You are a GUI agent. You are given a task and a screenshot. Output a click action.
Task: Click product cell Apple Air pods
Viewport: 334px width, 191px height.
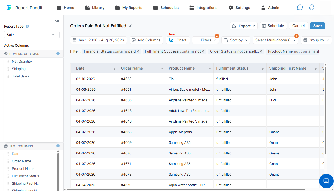[190, 132]
